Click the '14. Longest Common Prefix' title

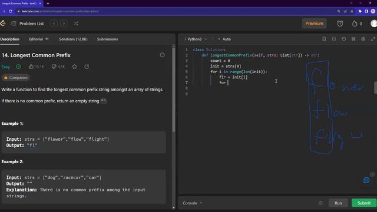pos(36,55)
